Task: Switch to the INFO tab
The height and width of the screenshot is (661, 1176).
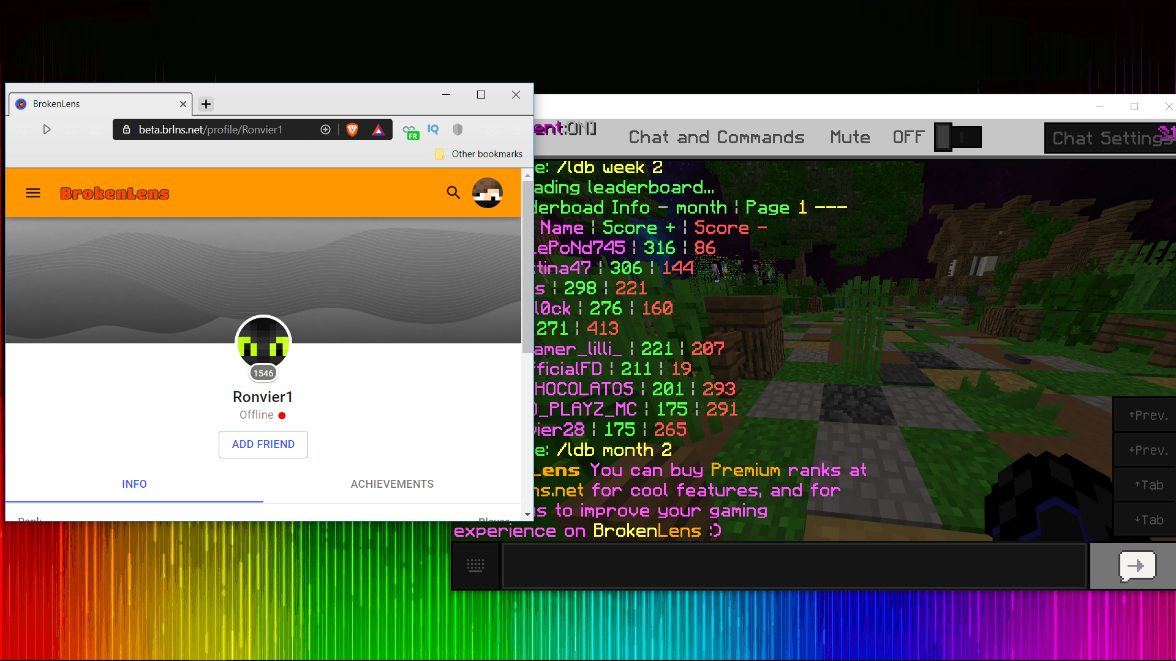Action: pyautogui.click(x=134, y=484)
